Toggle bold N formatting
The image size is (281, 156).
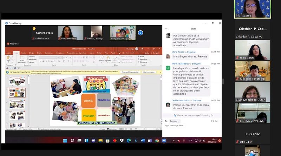coord(40,61)
